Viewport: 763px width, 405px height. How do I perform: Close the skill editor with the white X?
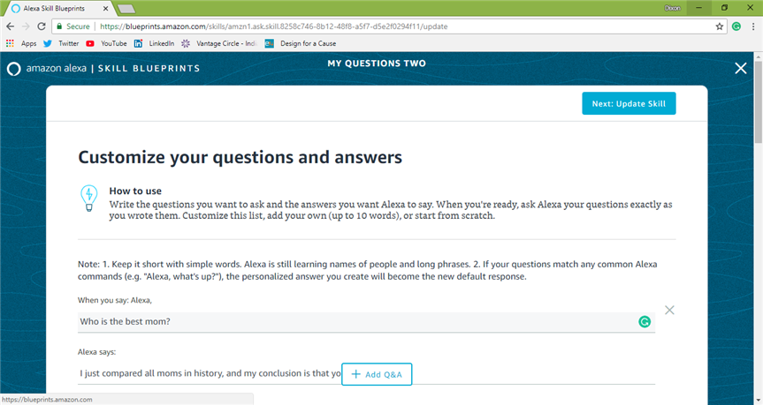pyautogui.click(x=741, y=69)
